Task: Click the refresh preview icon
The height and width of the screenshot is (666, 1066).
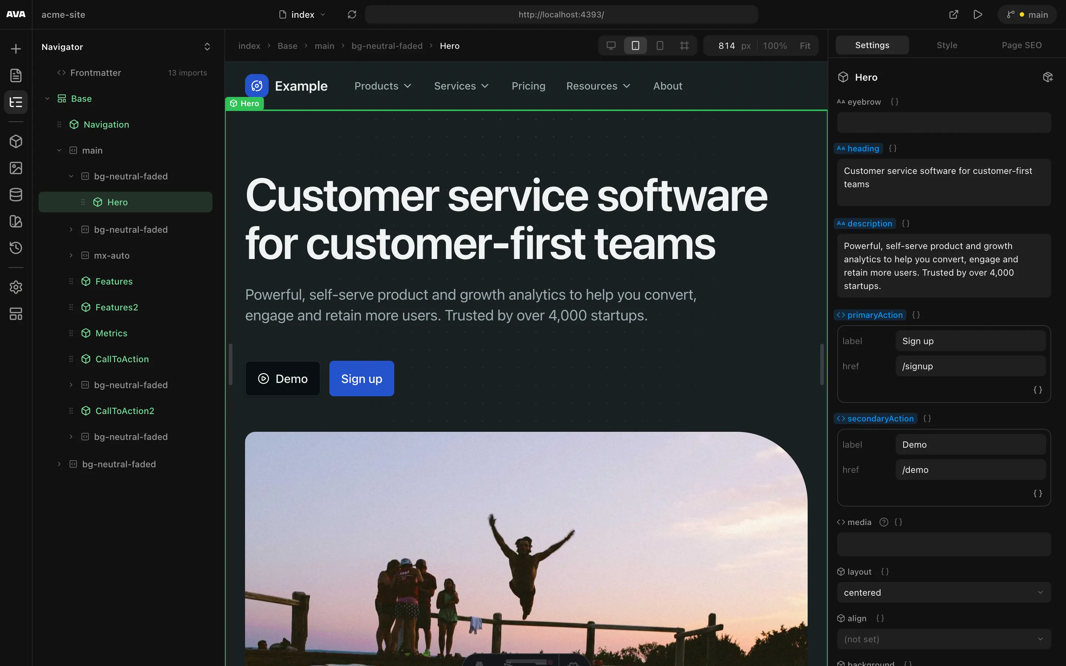Action: [x=352, y=14]
